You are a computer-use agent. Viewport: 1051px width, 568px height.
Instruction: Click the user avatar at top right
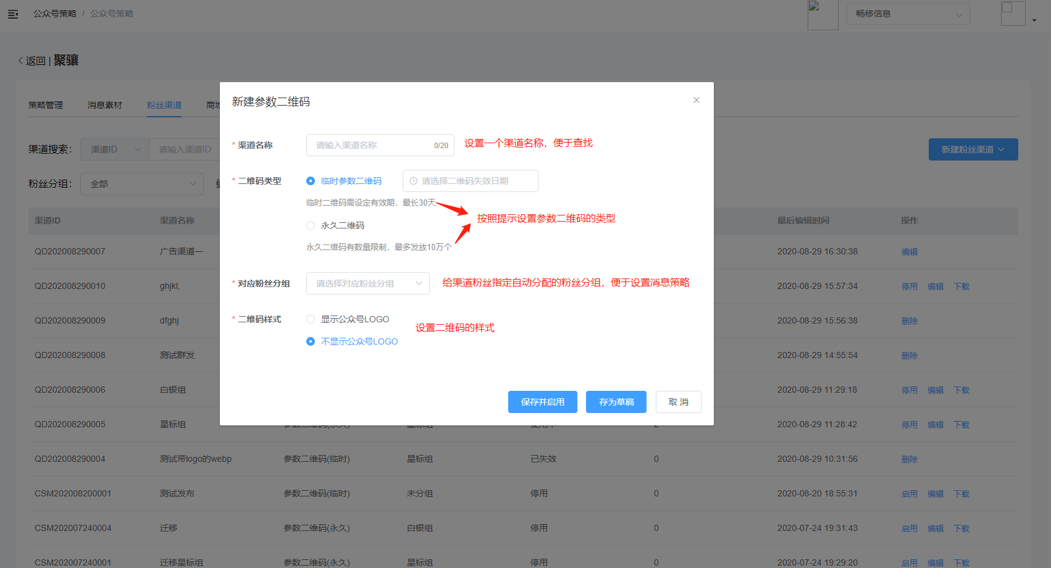[1013, 14]
